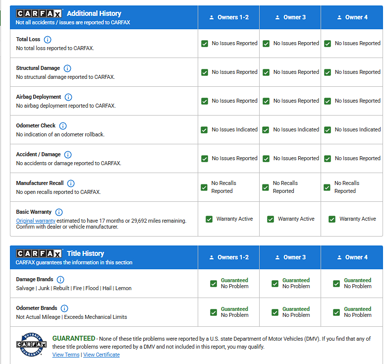This screenshot has height=364, width=385.
Task: Click the Warranty Active checkmark for Owner 3
Action: pyautogui.click(x=271, y=219)
